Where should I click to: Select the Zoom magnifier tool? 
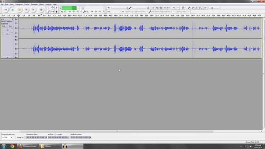(x=49, y=12)
